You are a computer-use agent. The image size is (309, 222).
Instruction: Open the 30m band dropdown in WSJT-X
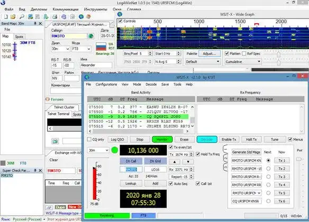click(x=98, y=150)
